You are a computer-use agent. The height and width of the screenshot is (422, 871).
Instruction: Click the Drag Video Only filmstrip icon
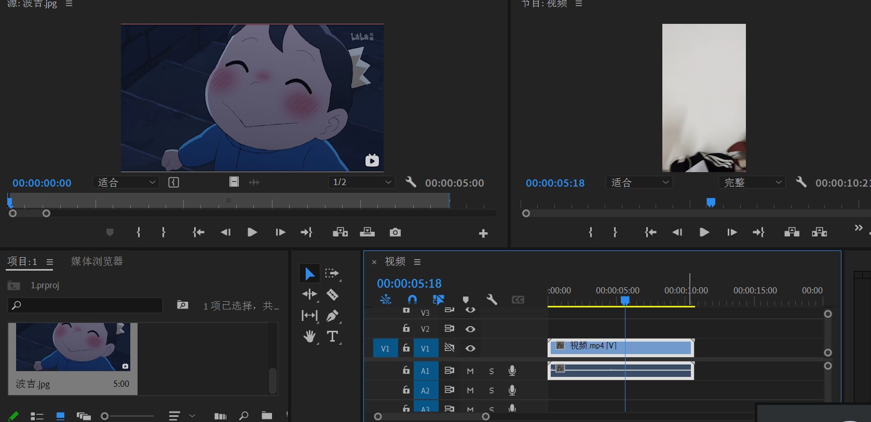234,182
